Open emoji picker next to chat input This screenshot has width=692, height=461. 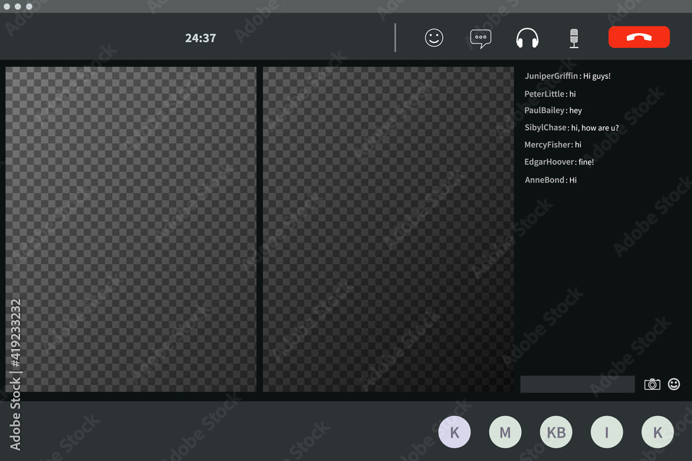click(x=674, y=384)
